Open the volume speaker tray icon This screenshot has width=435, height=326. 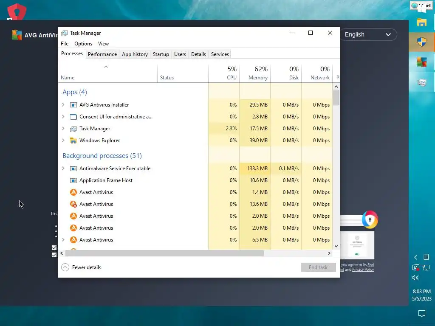point(415,278)
